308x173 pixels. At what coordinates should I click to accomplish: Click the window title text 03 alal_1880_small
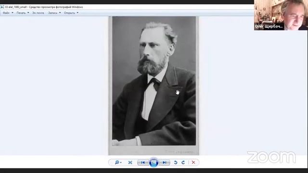click(x=16, y=7)
